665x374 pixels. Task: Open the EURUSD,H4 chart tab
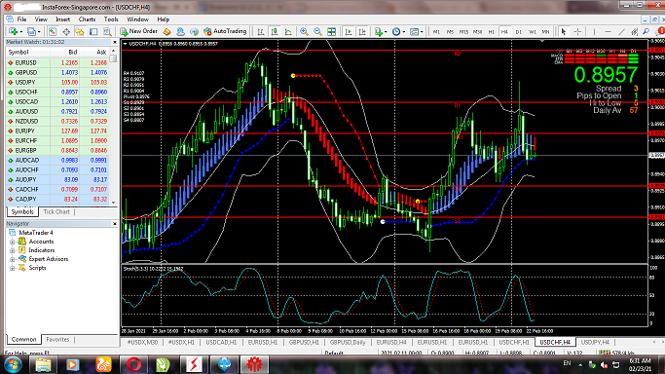tap(391, 342)
